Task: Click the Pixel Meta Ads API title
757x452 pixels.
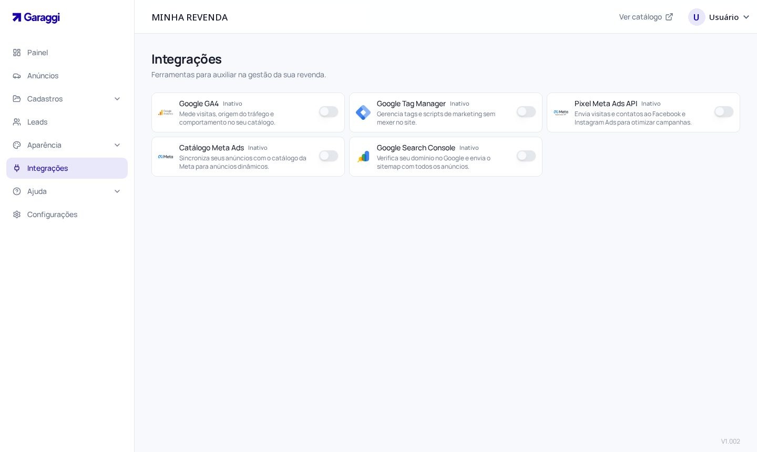Action: (606, 104)
